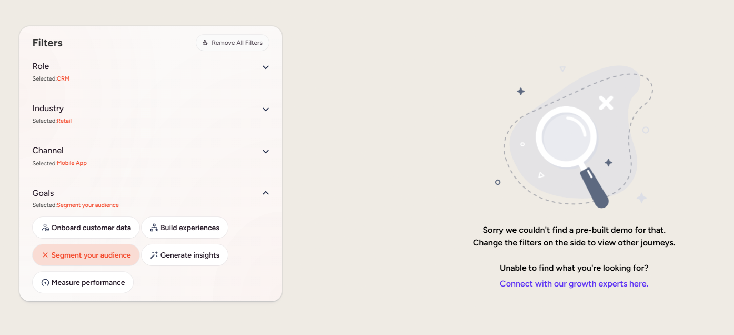Image resolution: width=734 pixels, height=335 pixels.
Task: Click the Channel section heading
Action: [48, 151]
